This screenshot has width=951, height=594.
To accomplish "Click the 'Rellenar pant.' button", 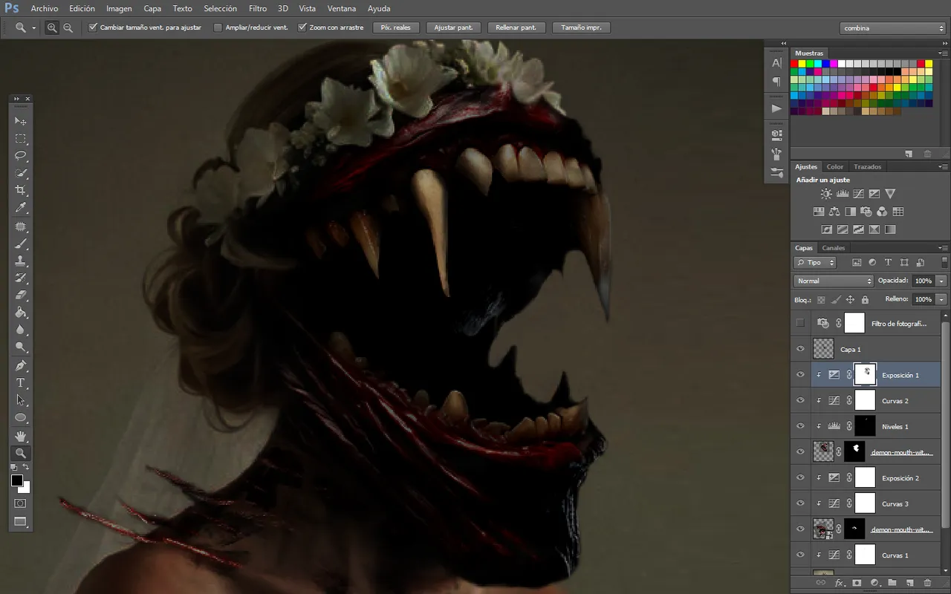I will pos(516,27).
